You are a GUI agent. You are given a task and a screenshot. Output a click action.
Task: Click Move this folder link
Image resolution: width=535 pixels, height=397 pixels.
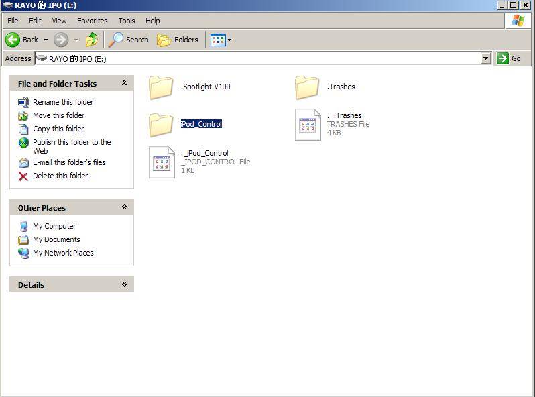[x=59, y=115]
